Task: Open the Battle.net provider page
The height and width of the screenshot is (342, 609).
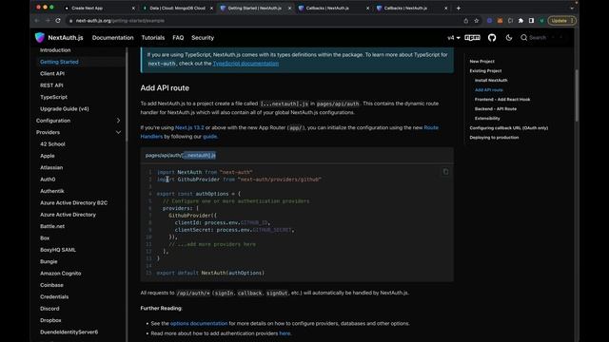Action: click(x=52, y=226)
